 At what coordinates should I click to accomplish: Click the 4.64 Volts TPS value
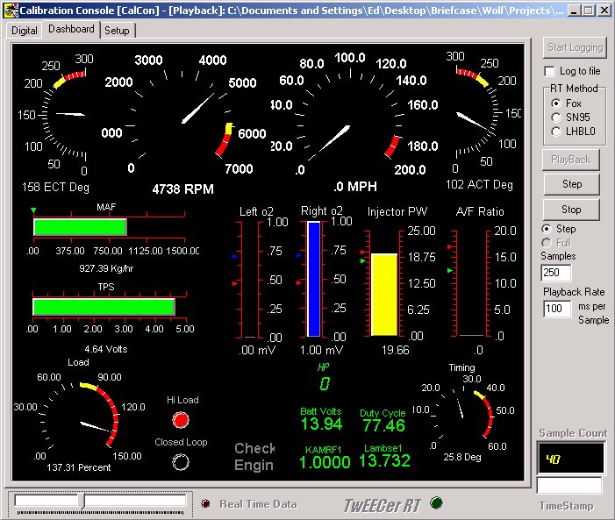tap(106, 349)
